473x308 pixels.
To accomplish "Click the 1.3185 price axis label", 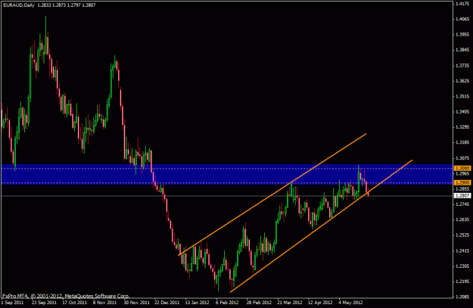I will point(462,142).
